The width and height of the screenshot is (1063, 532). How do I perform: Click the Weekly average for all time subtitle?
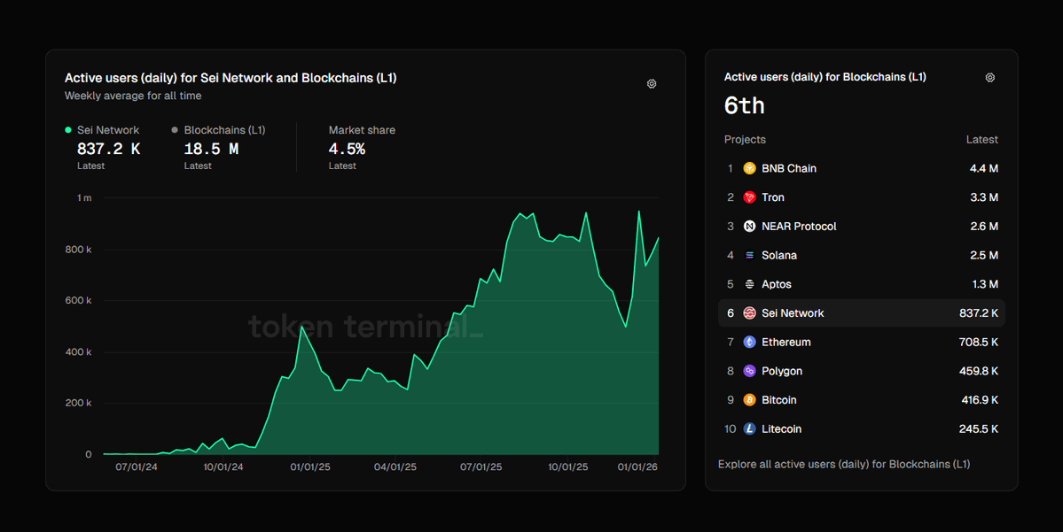pos(133,96)
